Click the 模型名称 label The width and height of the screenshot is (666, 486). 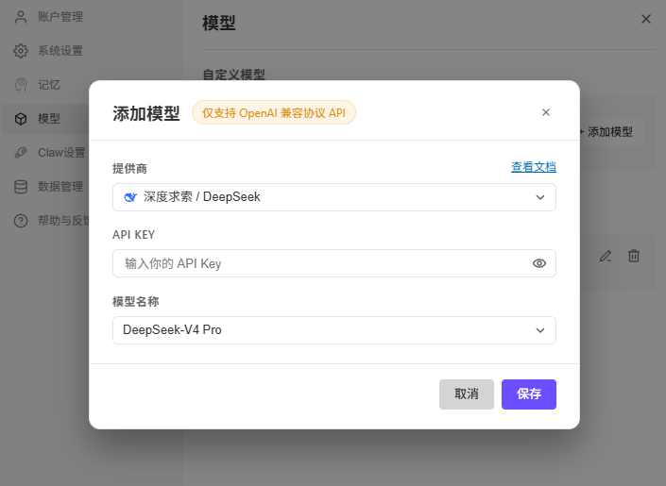click(x=135, y=302)
